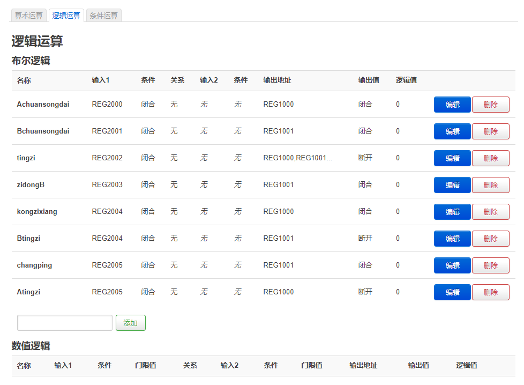
Task: Delete the changping logic row
Action: pos(491,265)
